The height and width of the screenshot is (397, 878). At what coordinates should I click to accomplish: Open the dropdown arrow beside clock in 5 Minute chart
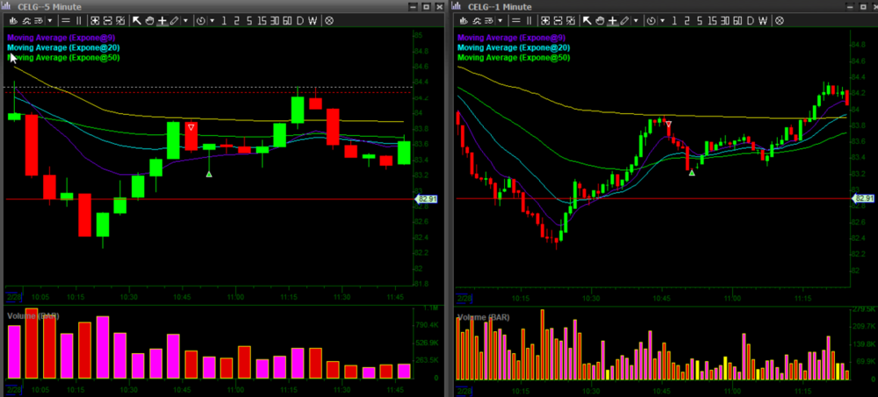coord(212,20)
